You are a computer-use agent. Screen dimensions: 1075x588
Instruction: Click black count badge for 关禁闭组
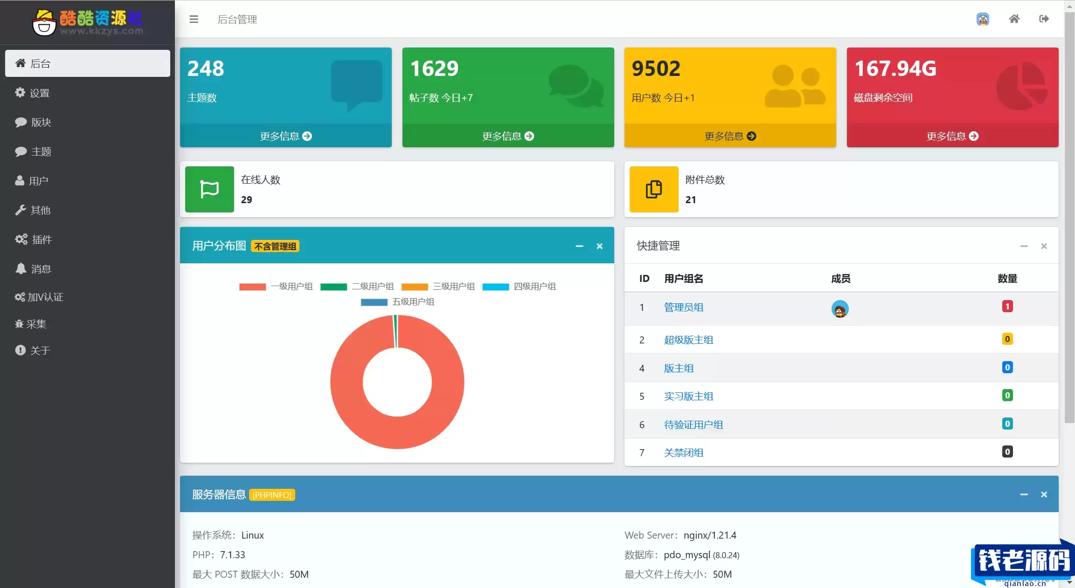click(x=1007, y=451)
